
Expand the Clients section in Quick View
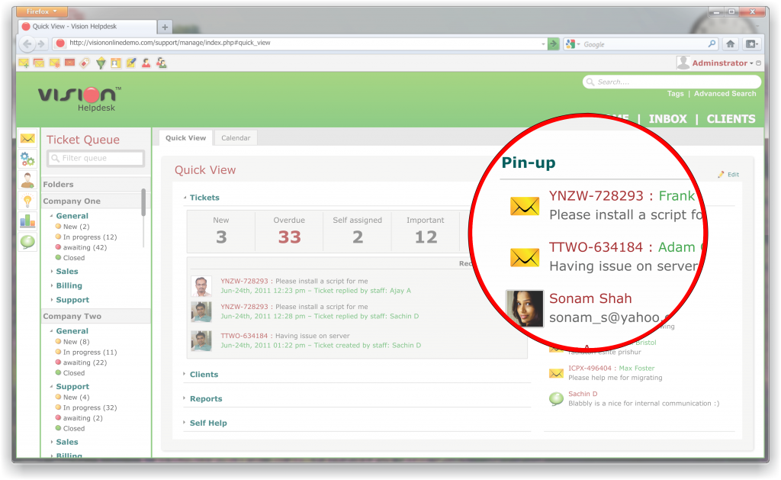tap(204, 375)
